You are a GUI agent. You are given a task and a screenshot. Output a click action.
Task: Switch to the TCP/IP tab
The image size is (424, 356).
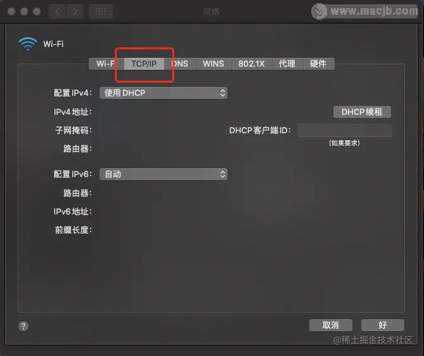pyautogui.click(x=144, y=64)
